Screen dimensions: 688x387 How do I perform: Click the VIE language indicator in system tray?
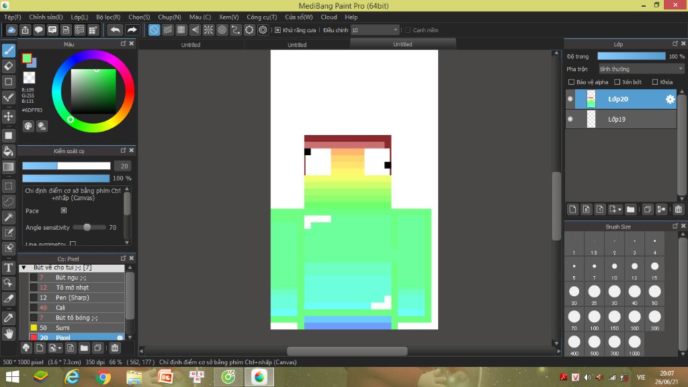point(641,378)
